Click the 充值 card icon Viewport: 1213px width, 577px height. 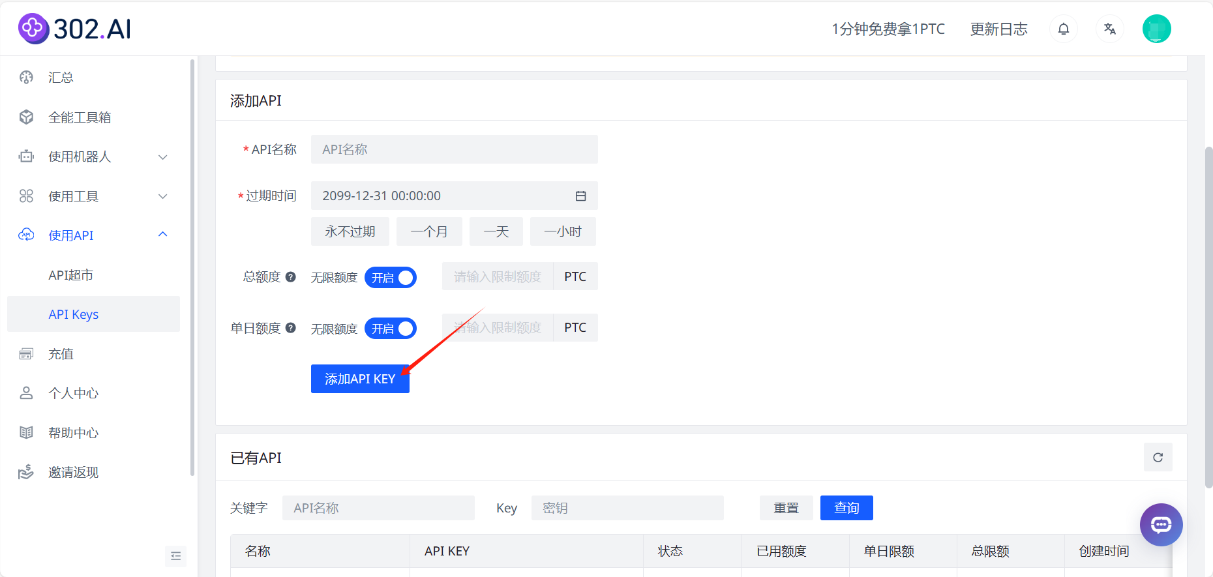click(x=26, y=354)
